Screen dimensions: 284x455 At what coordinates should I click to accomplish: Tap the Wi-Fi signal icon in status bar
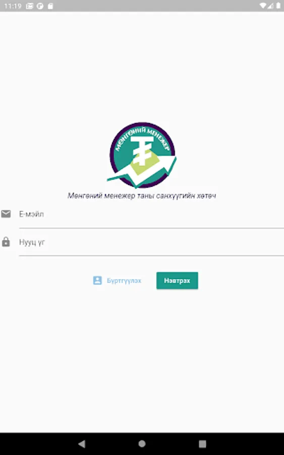pos(263,6)
